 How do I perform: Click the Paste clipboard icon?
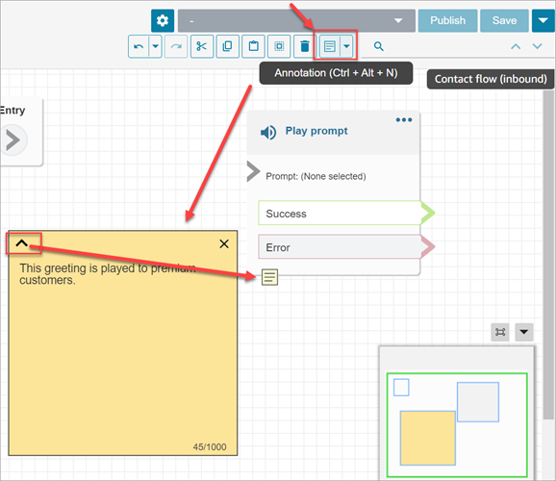253,46
